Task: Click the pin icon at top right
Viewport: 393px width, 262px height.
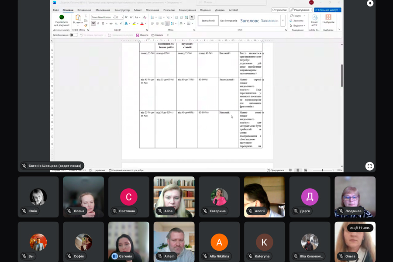Action: point(370,3)
